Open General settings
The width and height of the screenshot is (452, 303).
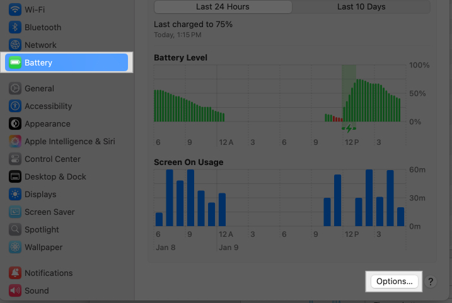pos(67,88)
